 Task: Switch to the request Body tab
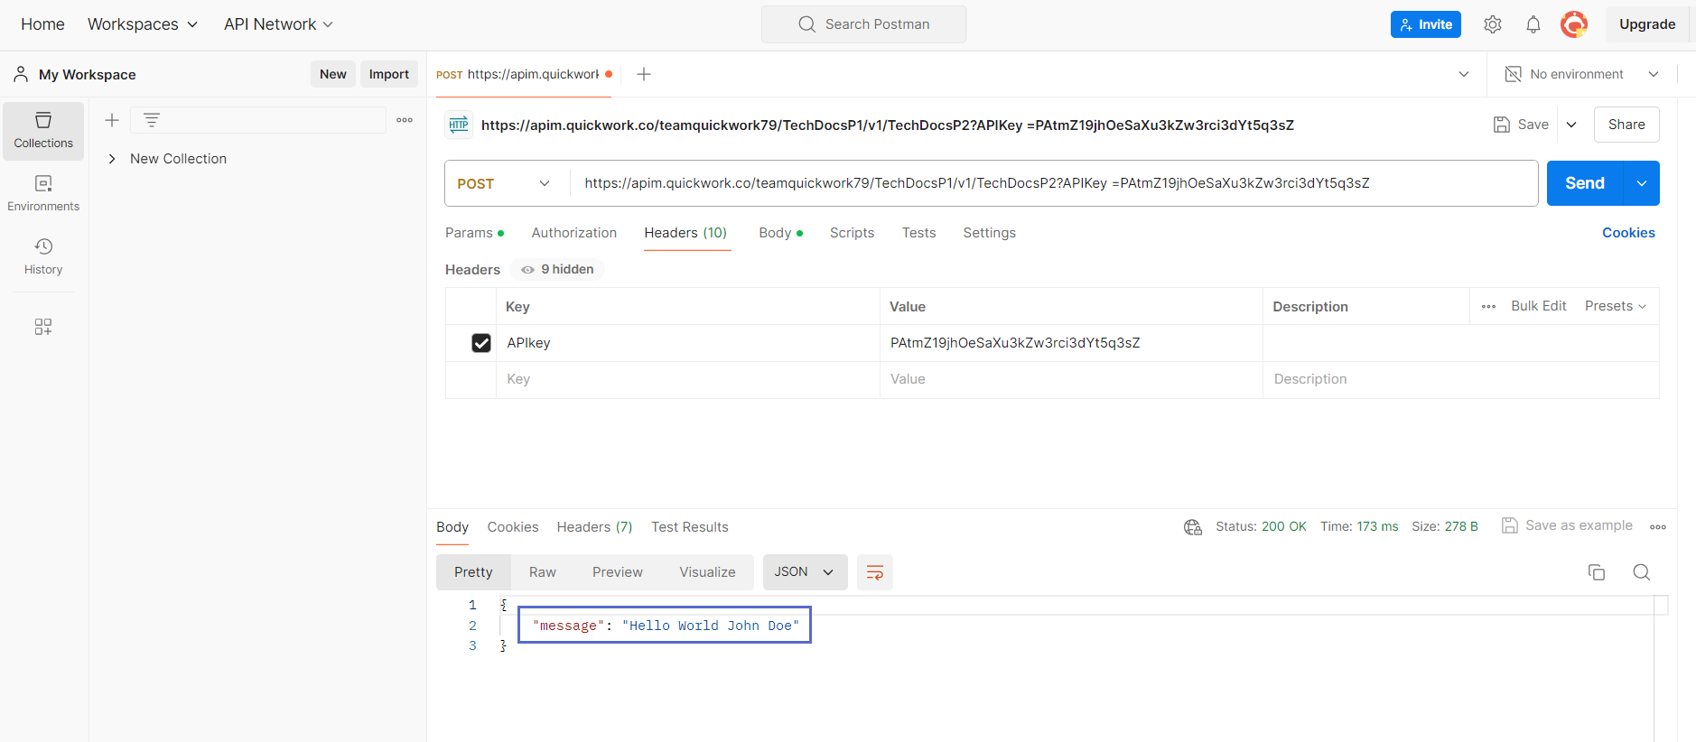(780, 233)
